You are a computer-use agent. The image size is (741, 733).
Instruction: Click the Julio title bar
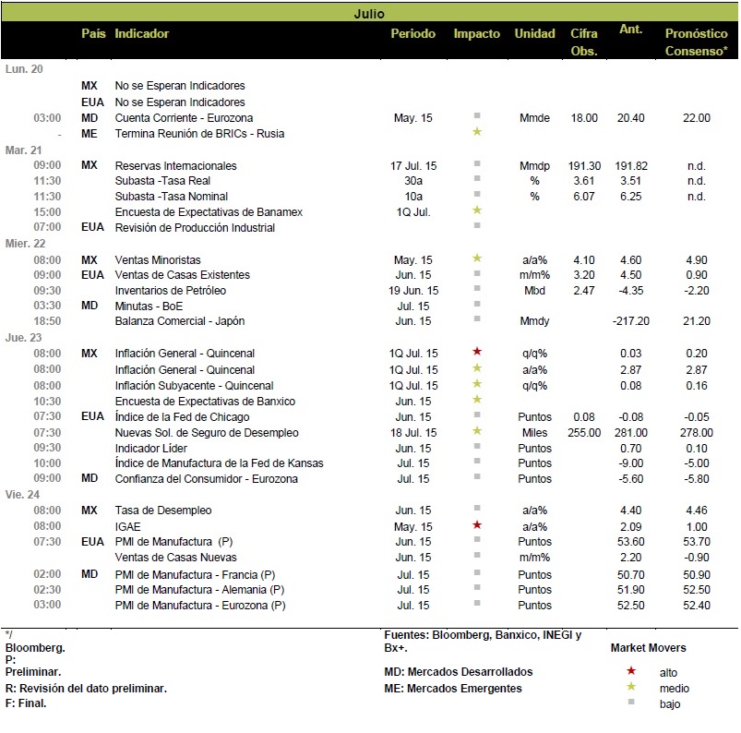coord(369,13)
